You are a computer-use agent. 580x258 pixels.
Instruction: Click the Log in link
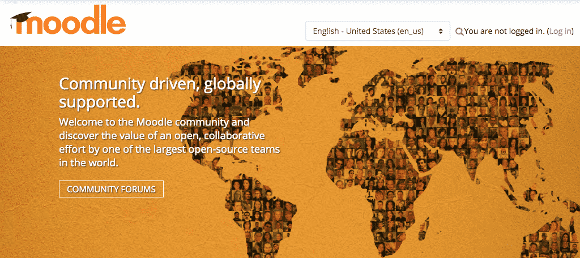pos(560,31)
